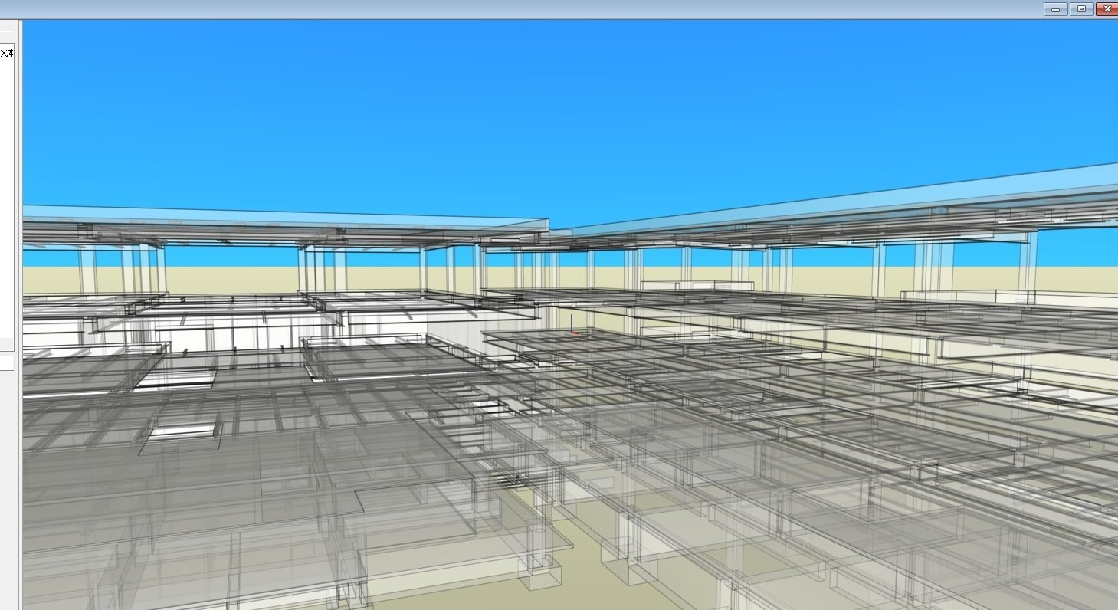Screen dimensions: 1118x610
Task: Close the 3D viewer window
Action: [x=1107, y=9]
